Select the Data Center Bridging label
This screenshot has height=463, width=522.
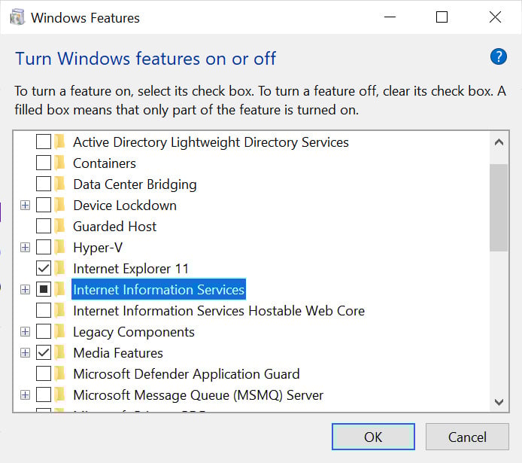pyautogui.click(x=135, y=184)
